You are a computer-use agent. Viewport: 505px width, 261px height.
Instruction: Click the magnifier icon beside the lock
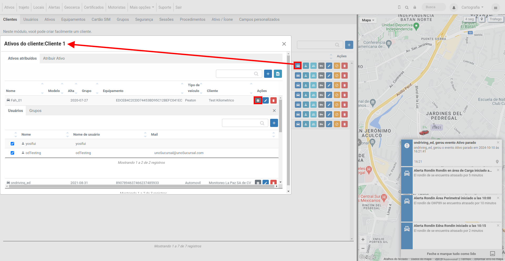coord(407,7)
